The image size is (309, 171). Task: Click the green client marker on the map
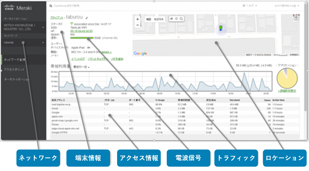[221, 28]
